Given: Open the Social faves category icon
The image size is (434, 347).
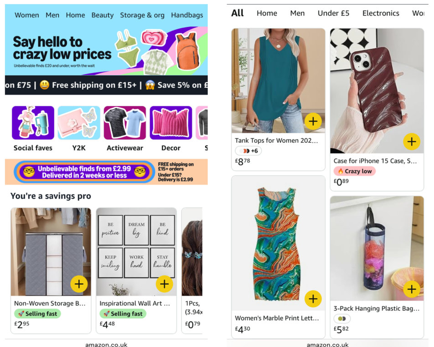Looking at the screenshot, I should (x=33, y=123).
